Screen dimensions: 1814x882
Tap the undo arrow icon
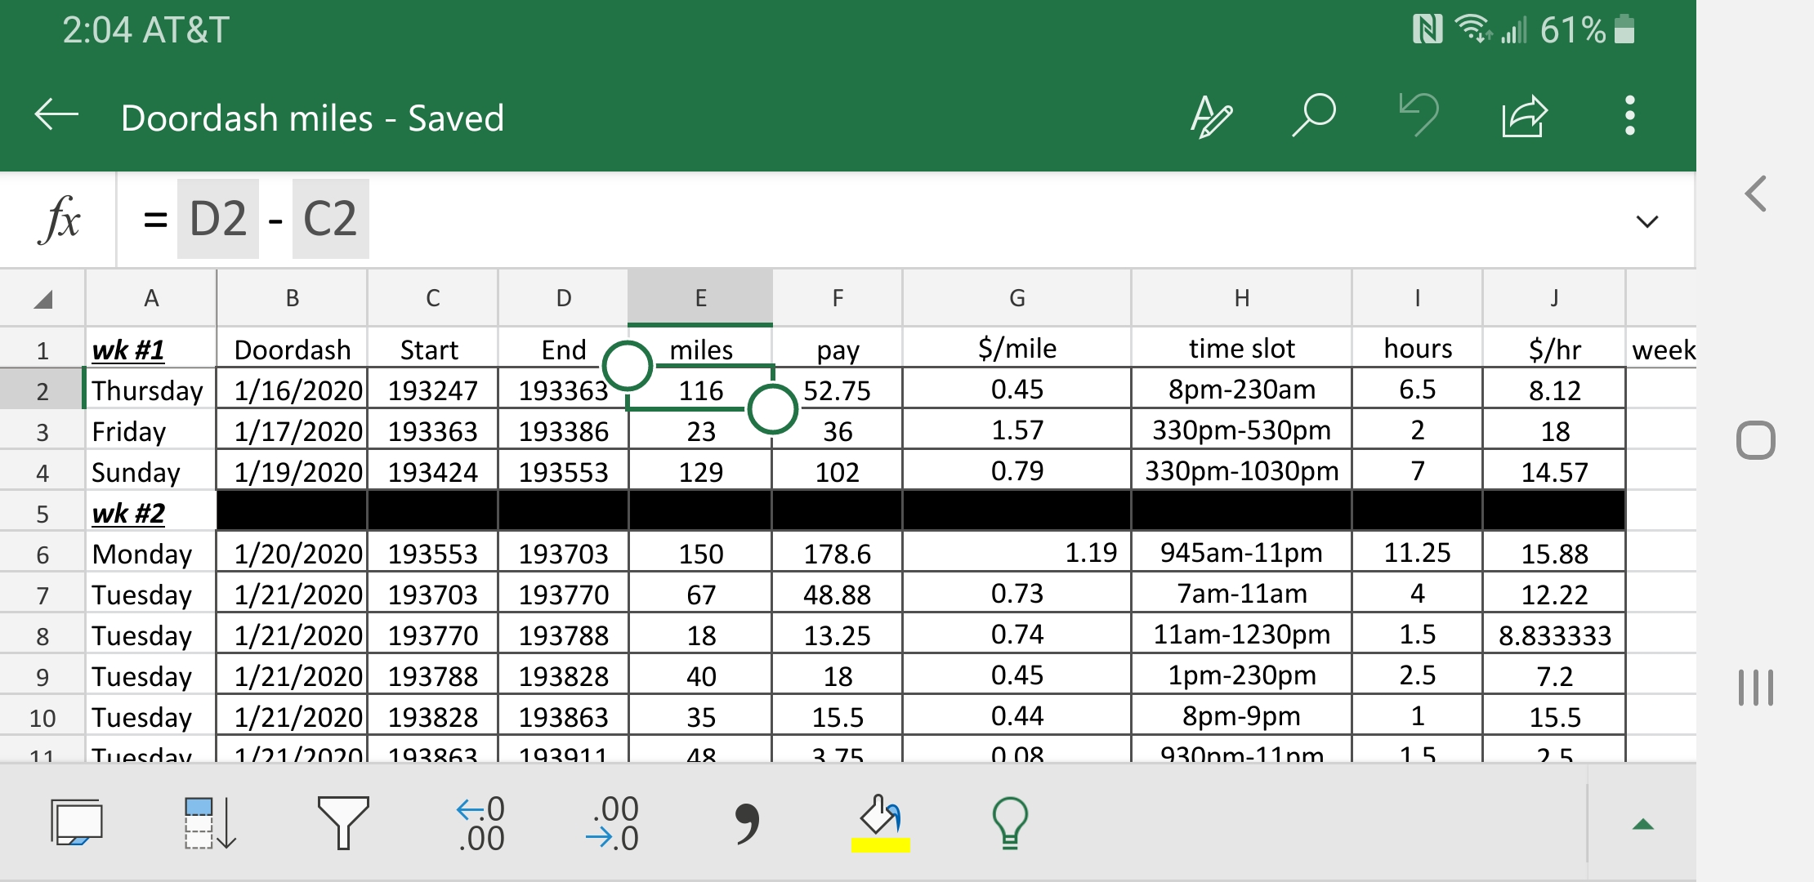point(1419,115)
